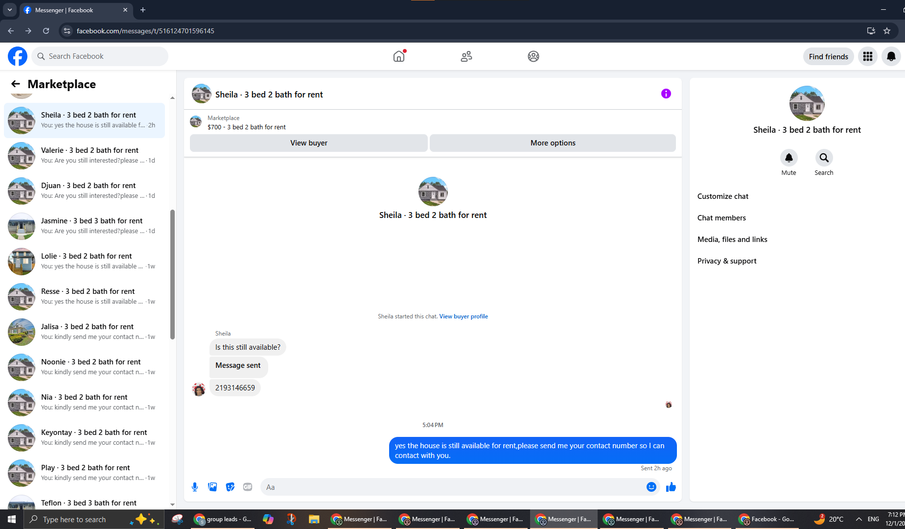Screen dimensions: 905x529
Task: Click the ENG language indicator
Action: tap(873, 519)
